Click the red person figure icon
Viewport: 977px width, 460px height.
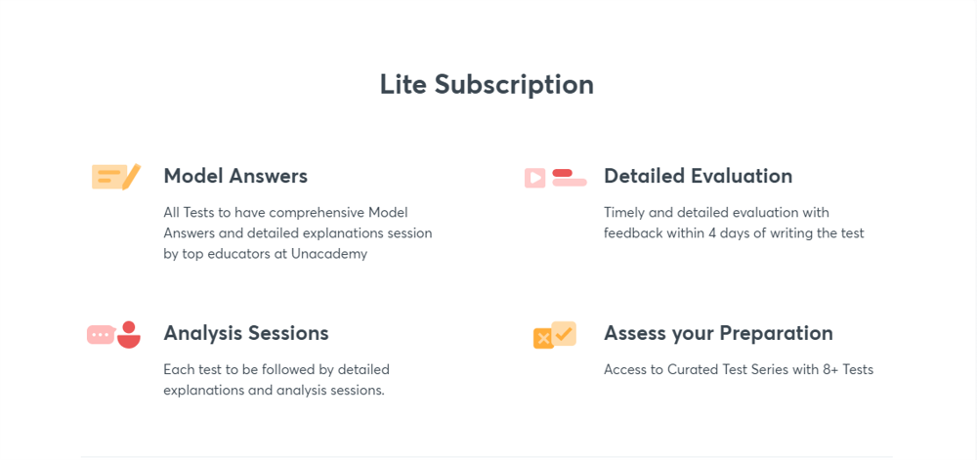[x=129, y=335]
